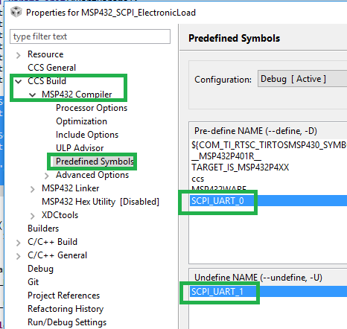The width and height of the screenshot is (347, 329).
Task: Open the Configuration Debug dropdown
Action: point(302,79)
